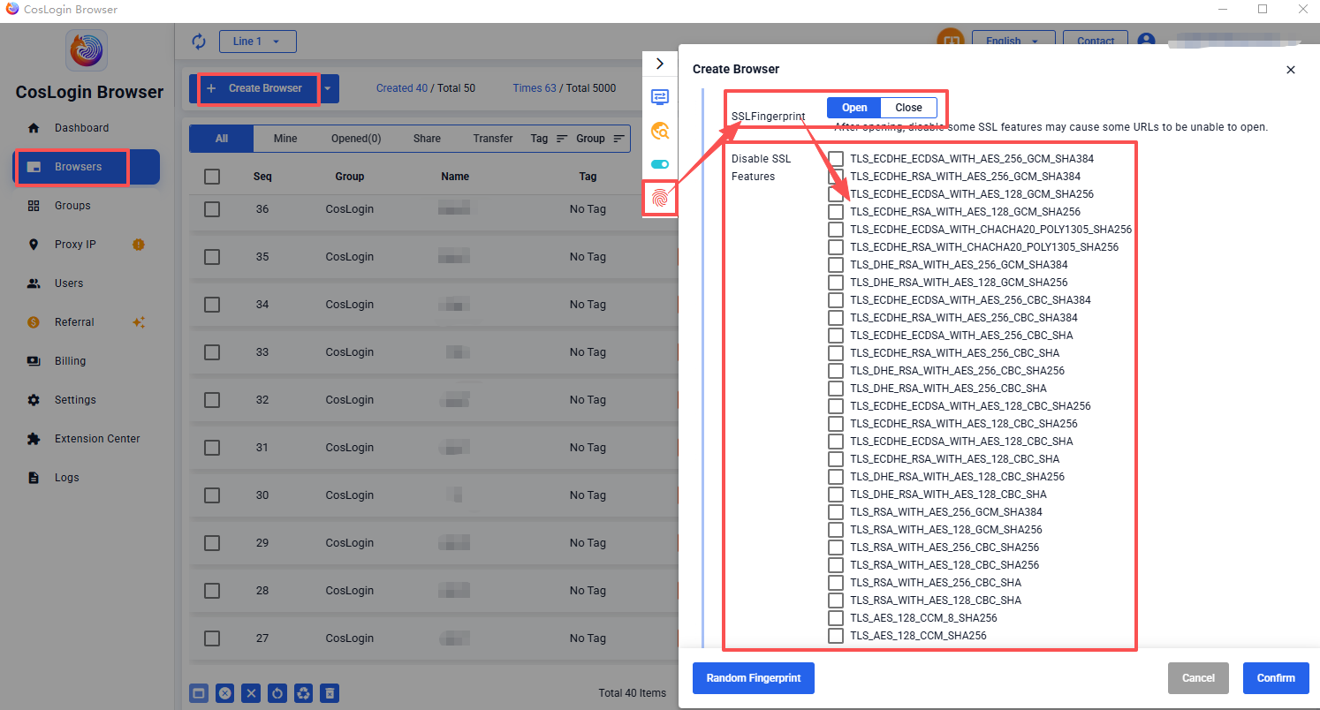Click the Seq column header
The height and width of the screenshot is (710, 1320).
click(x=262, y=177)
